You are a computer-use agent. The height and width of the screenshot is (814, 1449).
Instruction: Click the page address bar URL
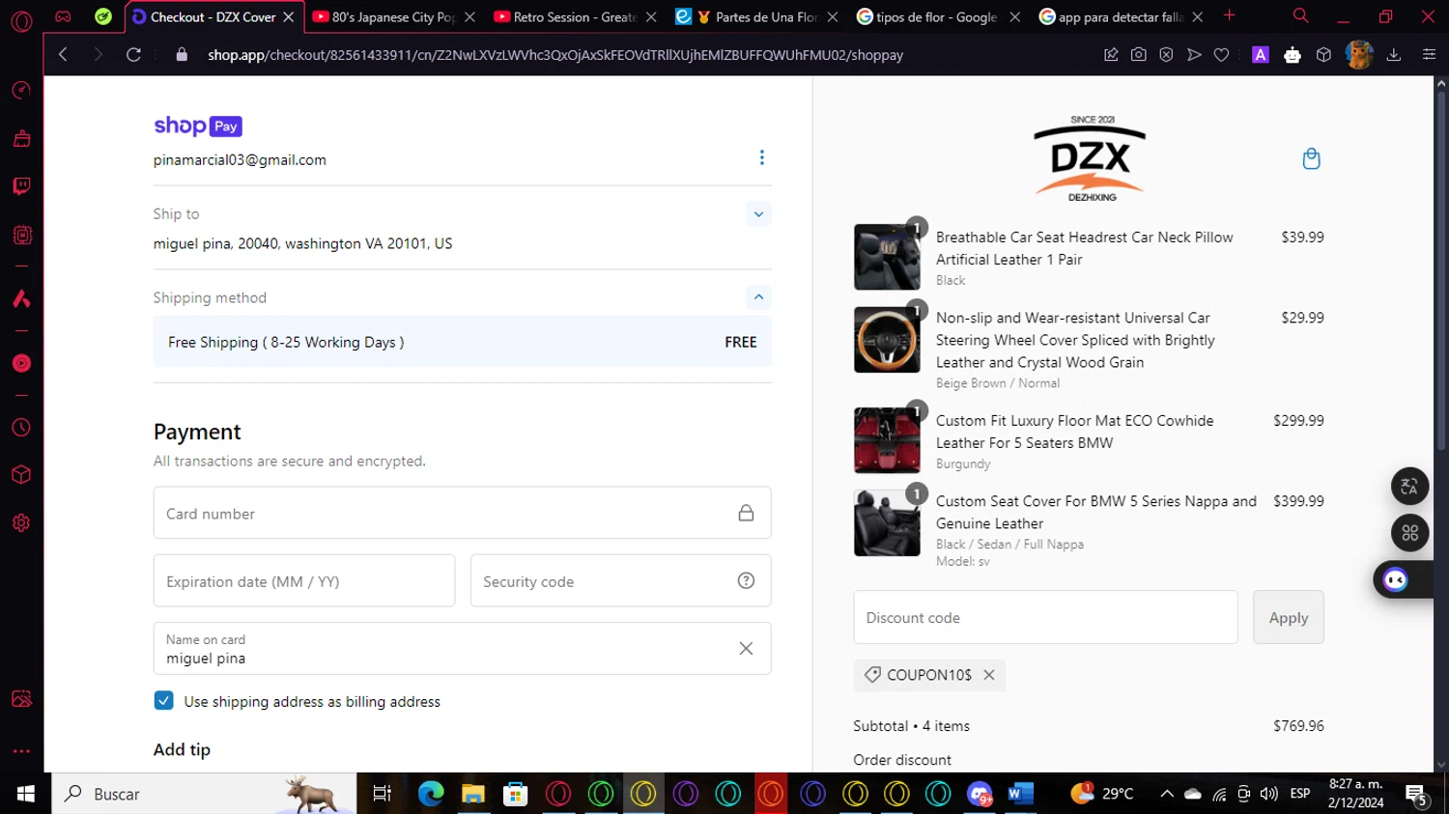[555, 55]
